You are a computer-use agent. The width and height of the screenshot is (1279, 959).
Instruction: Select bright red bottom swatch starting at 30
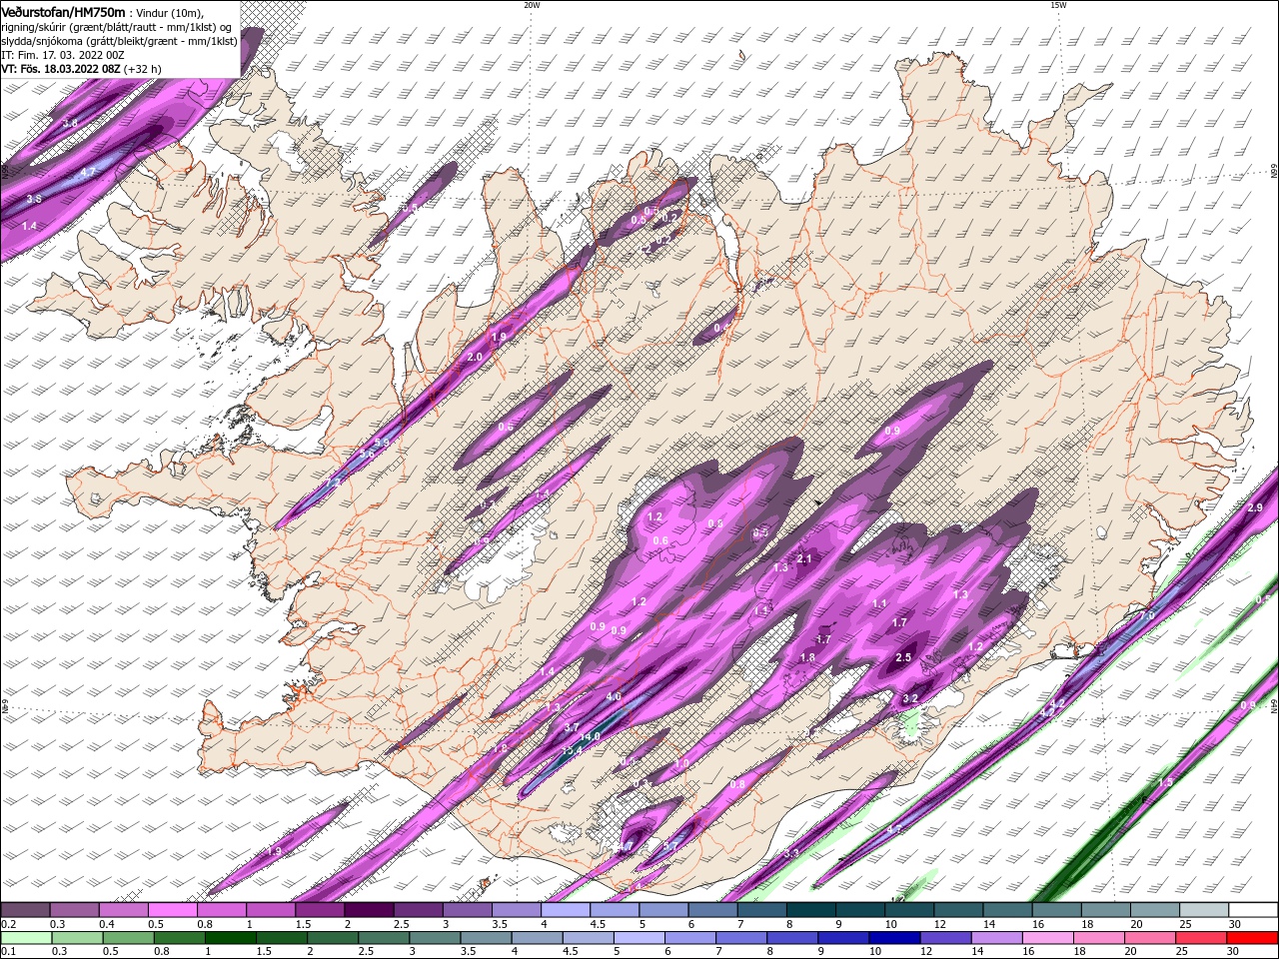coord(1253,938)
